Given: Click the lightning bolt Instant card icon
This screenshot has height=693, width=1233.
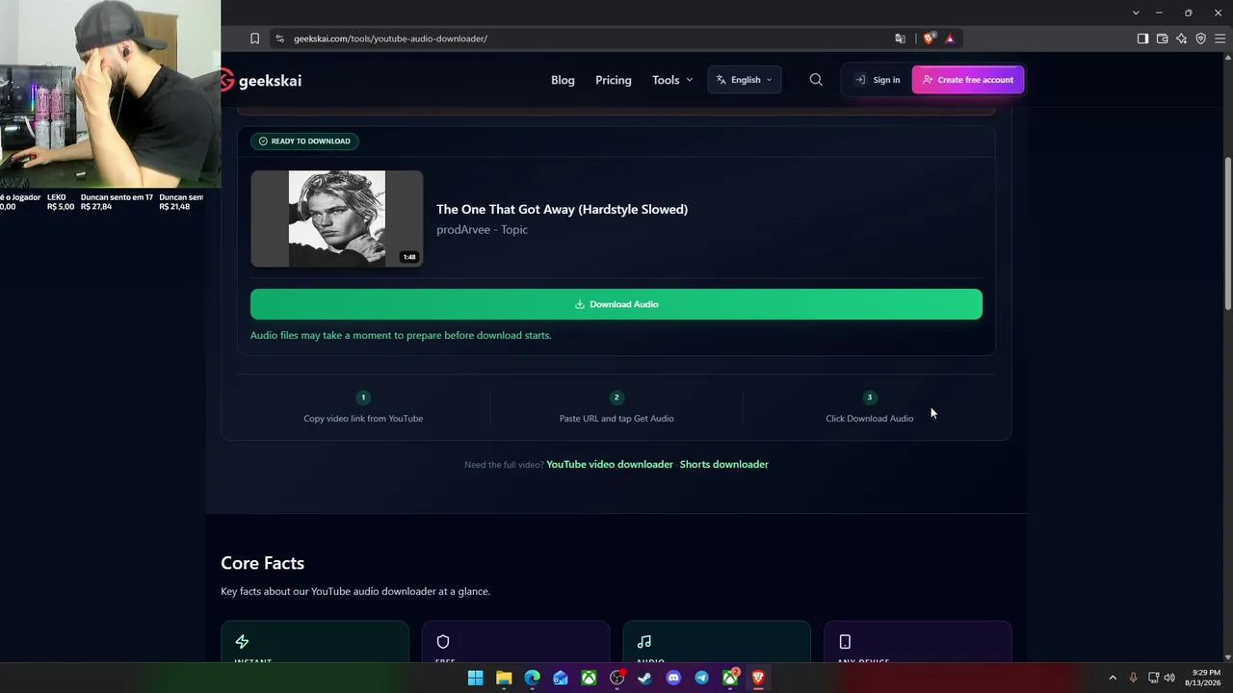Looking at the screenshot, I should [x=242, y=642].
